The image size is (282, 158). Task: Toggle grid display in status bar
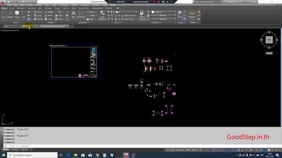tap(201, 150)
